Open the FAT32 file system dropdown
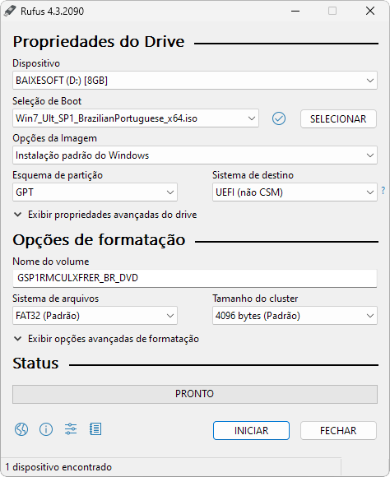 95,316
